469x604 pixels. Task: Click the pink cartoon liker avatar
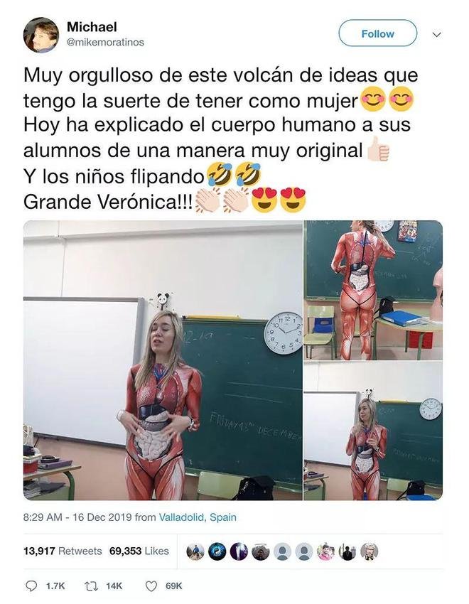(325, 552)
